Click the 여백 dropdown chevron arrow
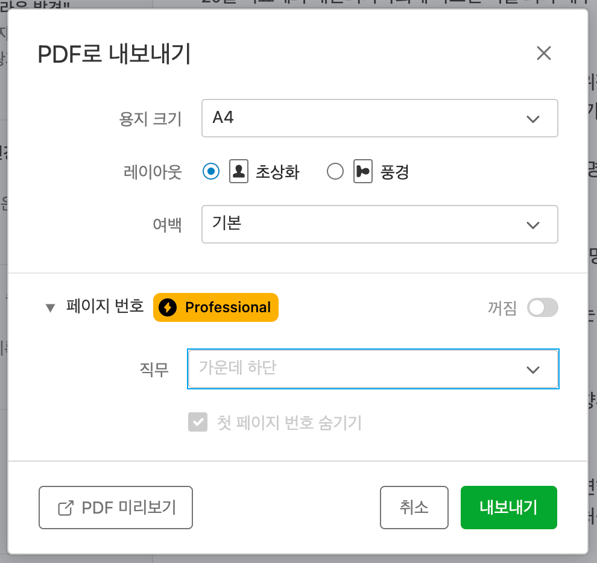This screenshot has height=563, width=597. (x=532, y=225)
